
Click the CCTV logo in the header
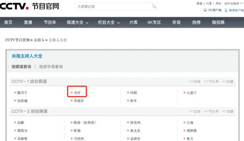[14, 6]
